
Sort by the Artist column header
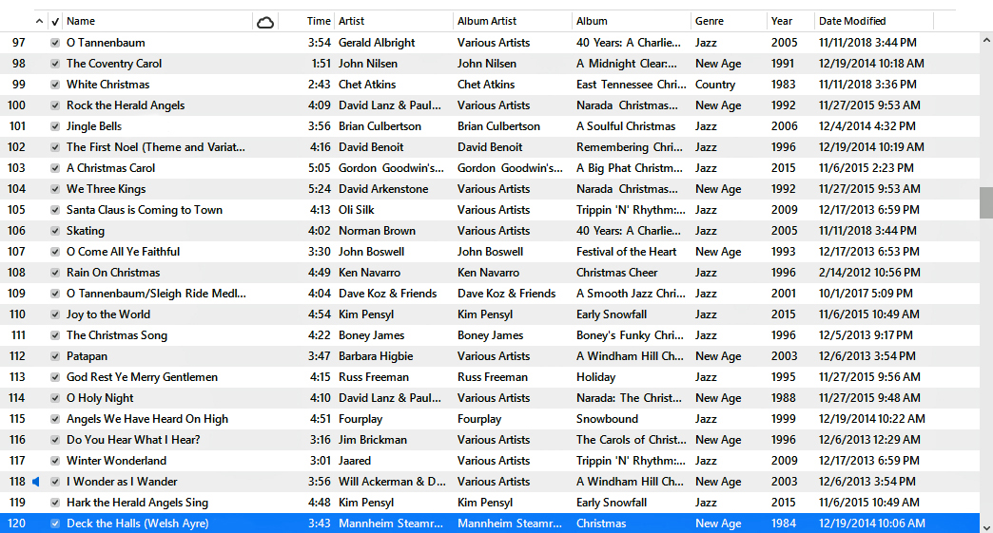tap(392, 21)
